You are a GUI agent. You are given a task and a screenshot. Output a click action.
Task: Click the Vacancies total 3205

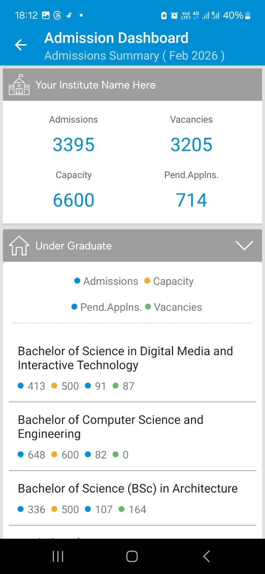click(191, 145)
